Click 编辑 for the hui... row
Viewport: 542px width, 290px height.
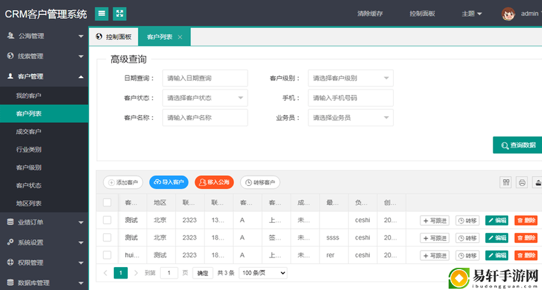(x=497, y=256)
